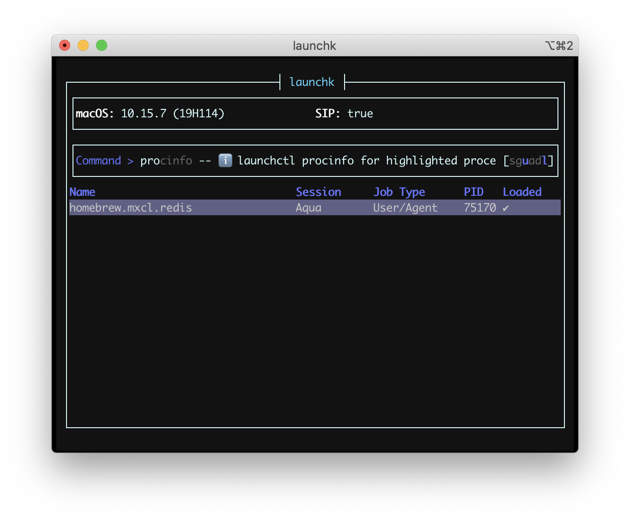The width and height of the screenshot is (630, 521).
Task: Click the launchk title in the frame
Action: tap(312, 82)
